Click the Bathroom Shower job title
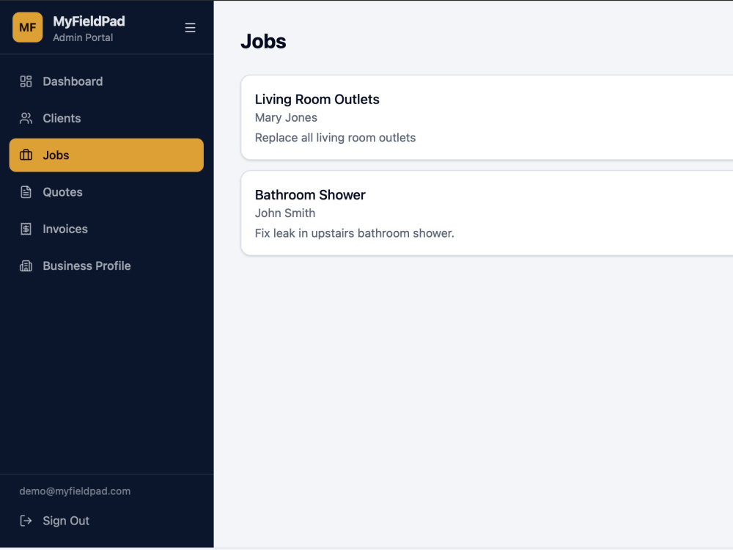The height and width of the screenshot is (550, 733). [310, 195]
